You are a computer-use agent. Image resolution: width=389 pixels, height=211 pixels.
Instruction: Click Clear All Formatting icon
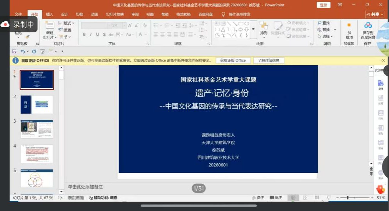click(x=145, y=25)
